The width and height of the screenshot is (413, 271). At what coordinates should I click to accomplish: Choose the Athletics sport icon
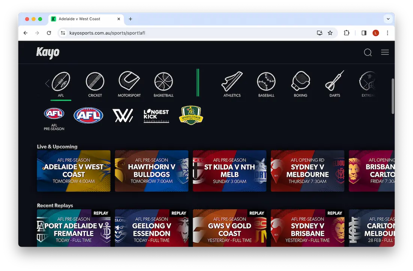pyautogui.click(x=232, y=84)
